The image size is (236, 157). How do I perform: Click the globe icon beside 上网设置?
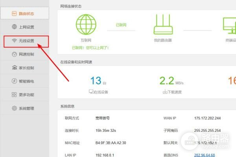14,27
